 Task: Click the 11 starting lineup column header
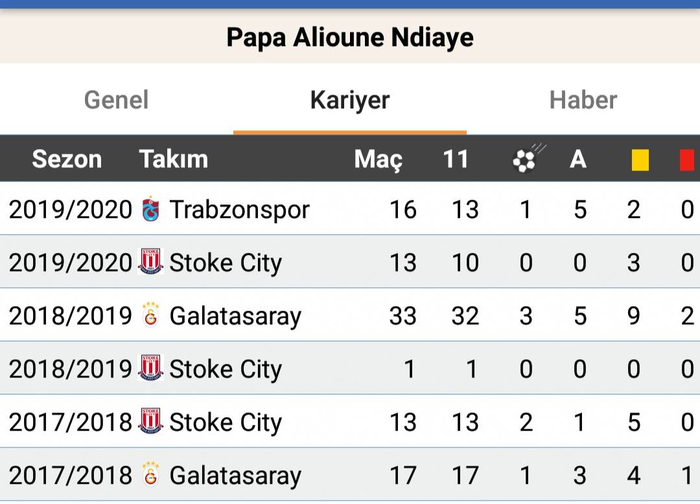456,159
